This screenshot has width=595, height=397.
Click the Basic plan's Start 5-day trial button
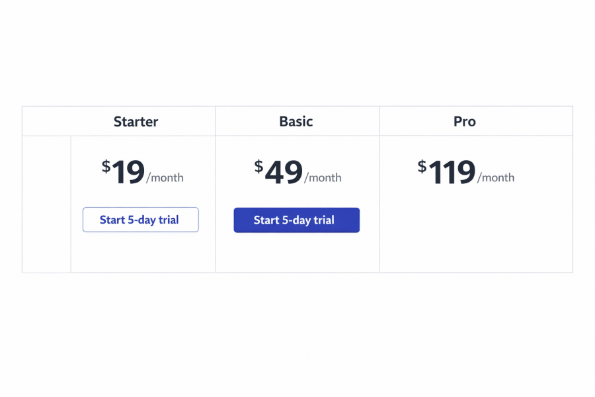point(296,220)
